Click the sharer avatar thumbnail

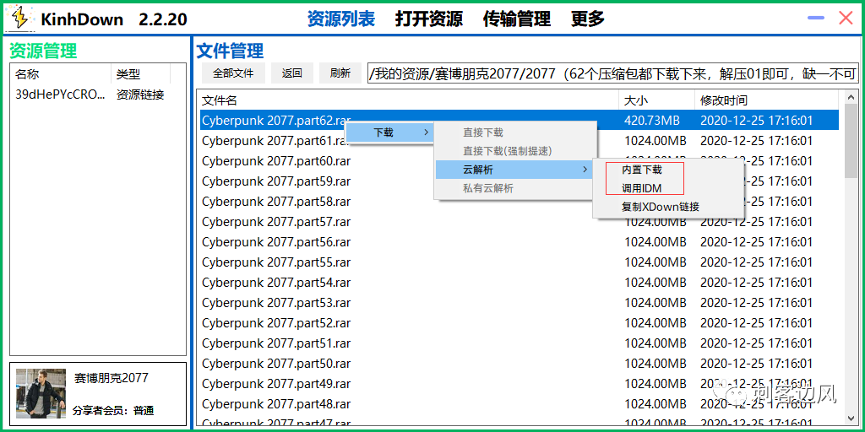coord(41,394)
